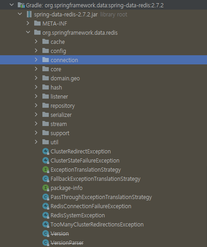Select the strikethrough Version class name
This screenshot has width=207, height=247.
[x=60, y=234]
